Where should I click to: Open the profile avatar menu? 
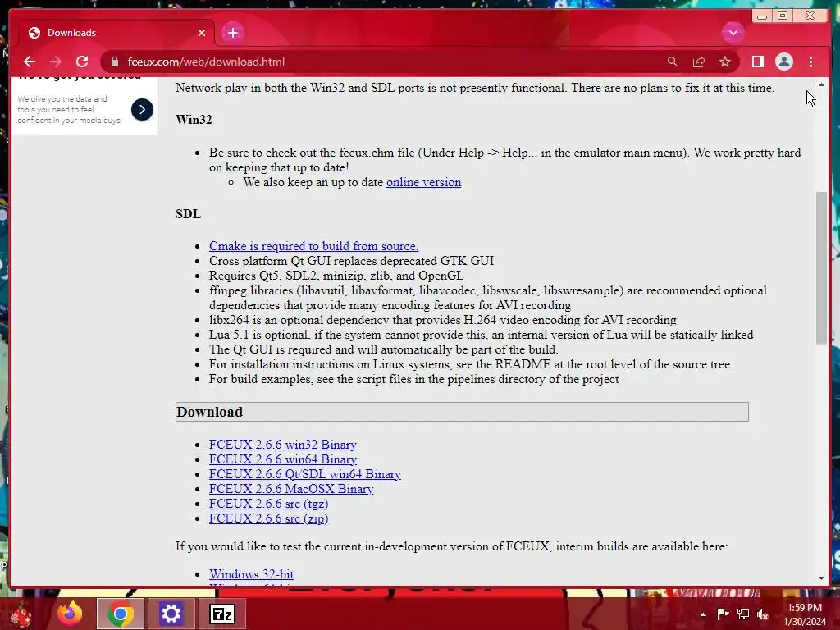(x=783, y=62)
